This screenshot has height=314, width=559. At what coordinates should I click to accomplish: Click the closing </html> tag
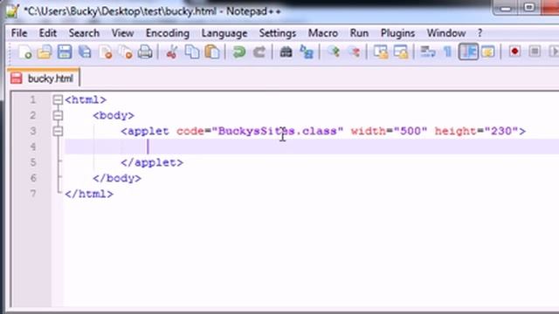89,194
